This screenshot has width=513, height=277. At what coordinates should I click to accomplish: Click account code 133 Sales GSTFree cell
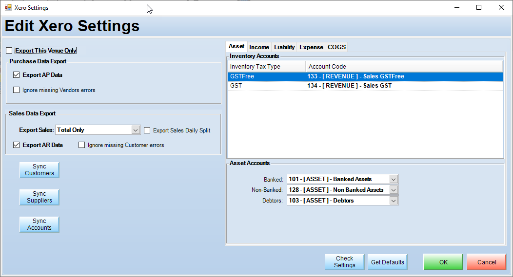(x=404, y=76)
